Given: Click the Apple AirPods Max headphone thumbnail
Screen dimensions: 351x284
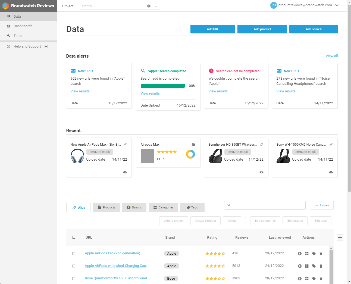Looking at the screenshot, I should [77, 156].
